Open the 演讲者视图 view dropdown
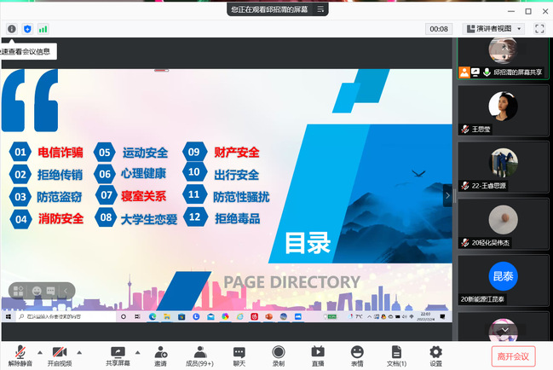Screen dimensions: 553x370 493,29
